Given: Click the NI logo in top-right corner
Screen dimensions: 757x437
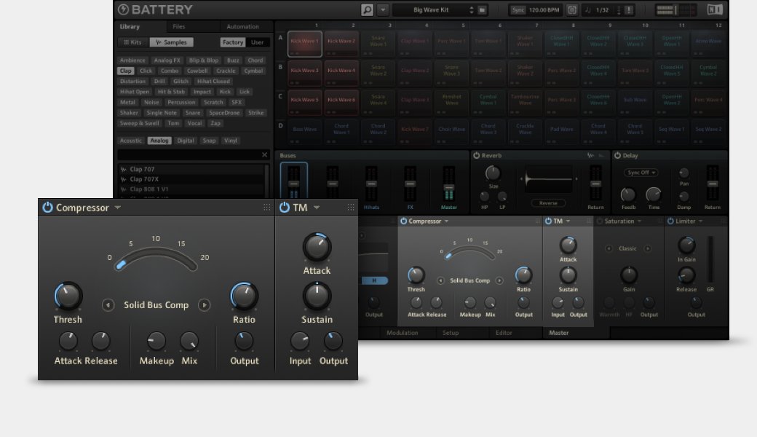Looking at the screenshot, I should pos(715,10).
